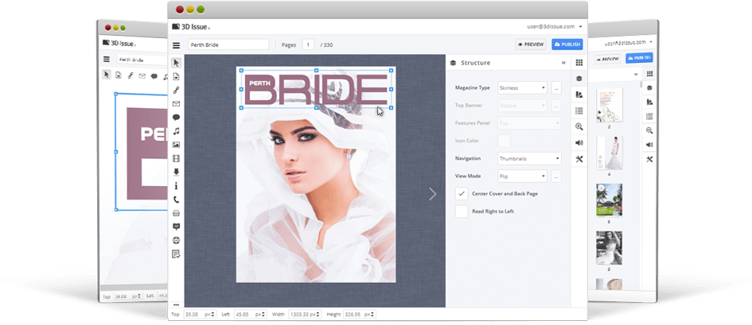Select page 6 thumbnail in right window

[x=609, y=200]
